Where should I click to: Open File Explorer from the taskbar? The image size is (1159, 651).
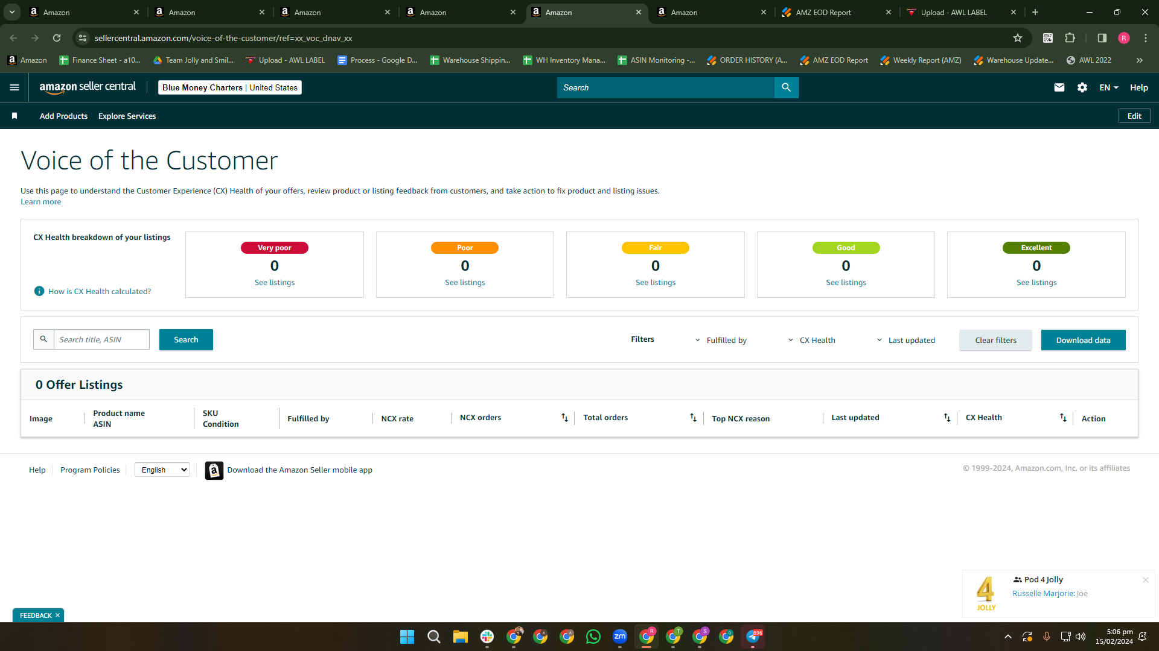[461, 637]
